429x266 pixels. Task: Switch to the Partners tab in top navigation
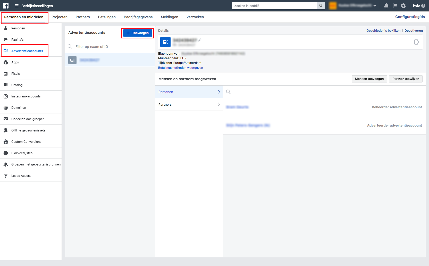83,17
